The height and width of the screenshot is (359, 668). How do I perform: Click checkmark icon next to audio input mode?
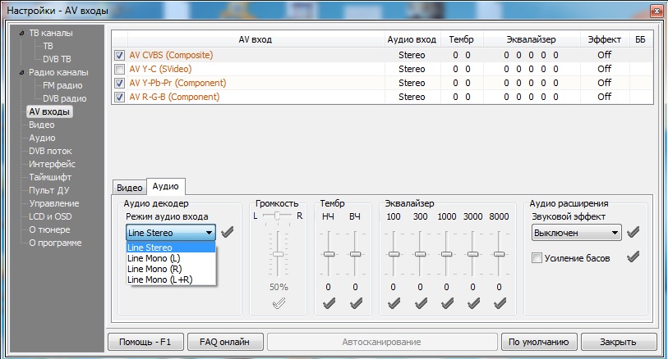tap(227, 233)
